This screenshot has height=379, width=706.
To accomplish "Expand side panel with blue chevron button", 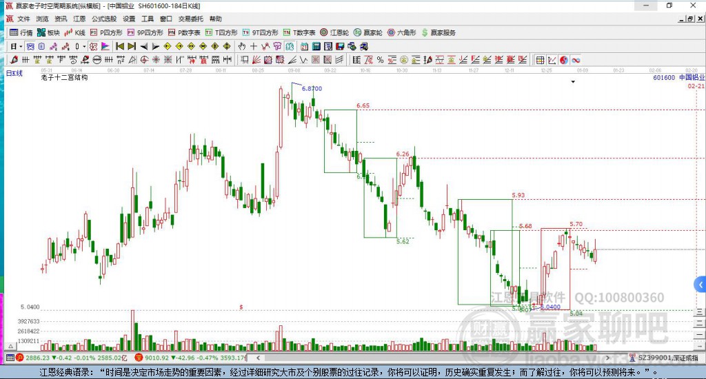I will pyautogui.click(x=700, y=285).
